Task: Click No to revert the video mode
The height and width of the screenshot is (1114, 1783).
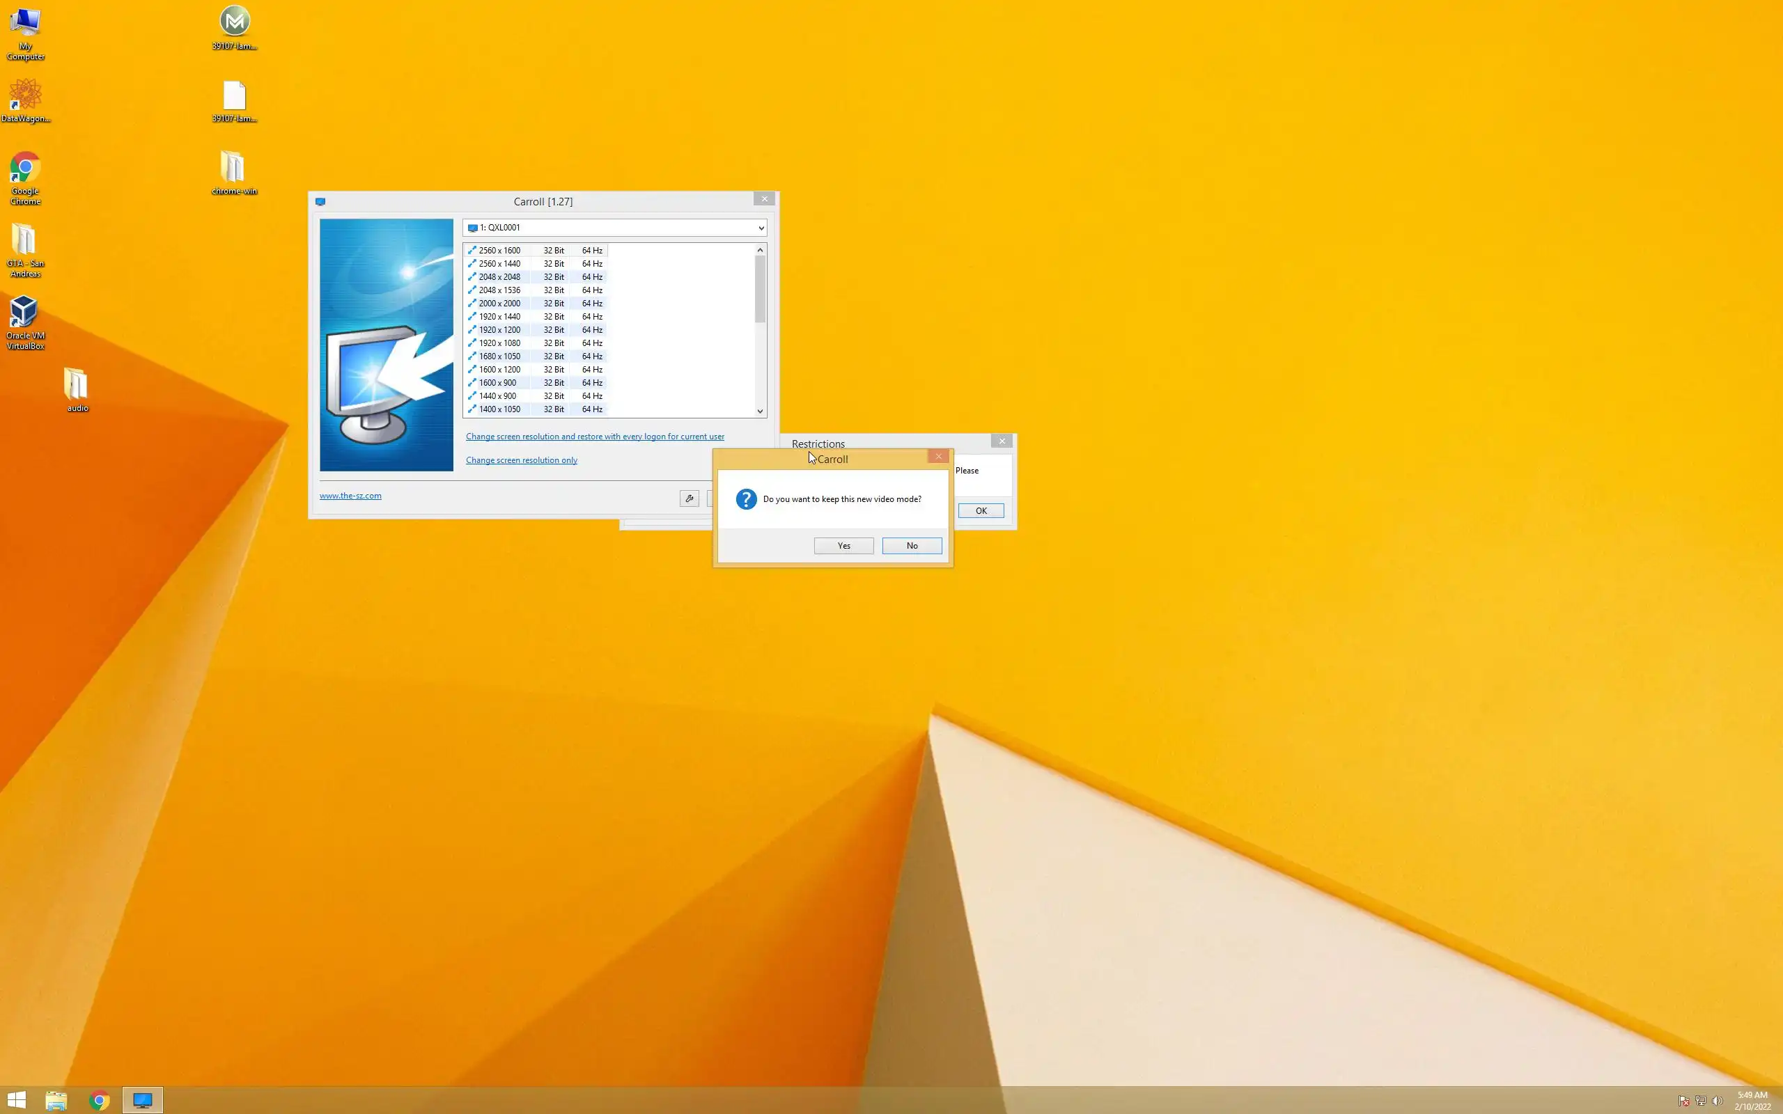Action: pos(912,546)
